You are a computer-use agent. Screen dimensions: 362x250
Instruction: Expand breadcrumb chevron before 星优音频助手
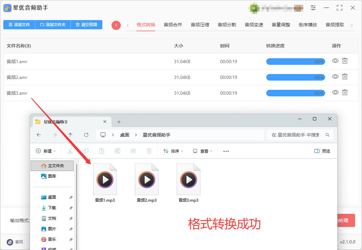pos(136,135)
